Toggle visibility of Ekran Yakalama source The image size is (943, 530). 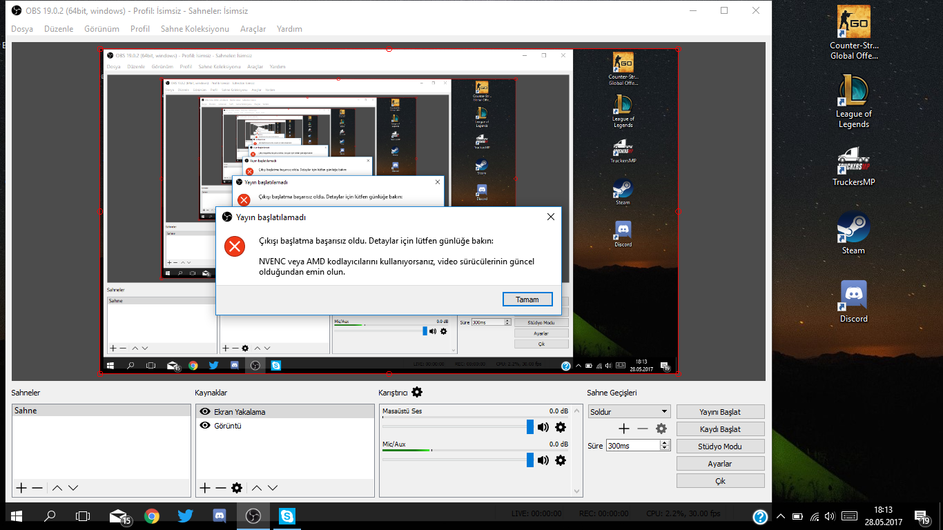click(x=205, y=412)
